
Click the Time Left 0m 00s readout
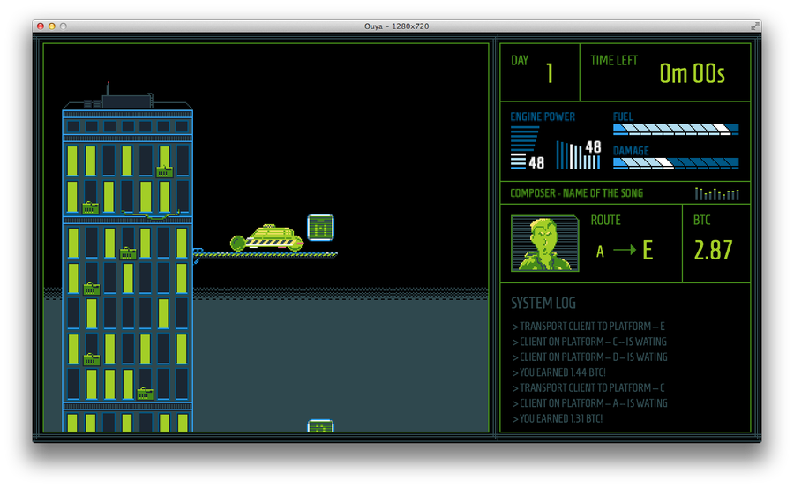pos(692,73)
